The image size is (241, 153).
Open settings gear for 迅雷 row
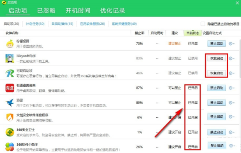[x=231, y=103]
